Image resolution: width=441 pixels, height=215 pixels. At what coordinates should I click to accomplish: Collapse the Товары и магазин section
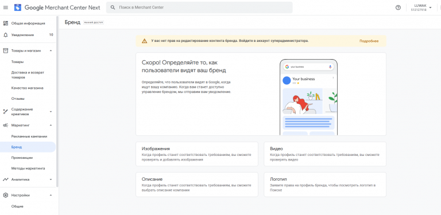[x=51, y=51]
